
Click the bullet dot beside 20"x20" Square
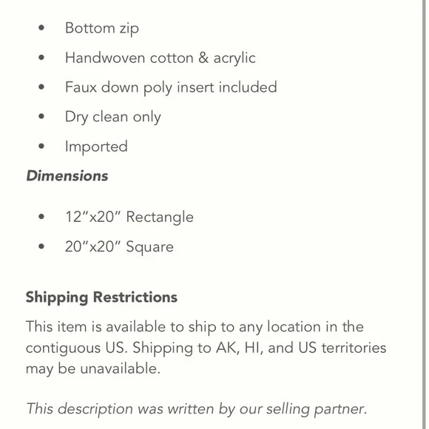41,246
